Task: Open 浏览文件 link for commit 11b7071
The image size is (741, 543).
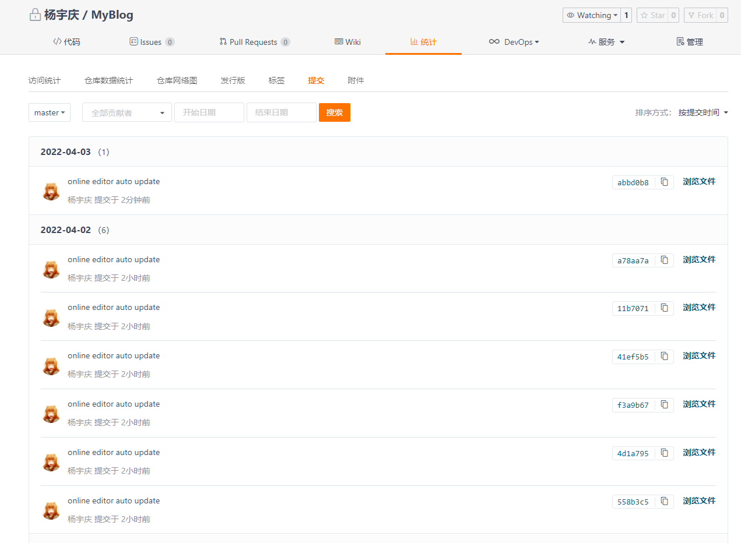Action: [699, 308]
